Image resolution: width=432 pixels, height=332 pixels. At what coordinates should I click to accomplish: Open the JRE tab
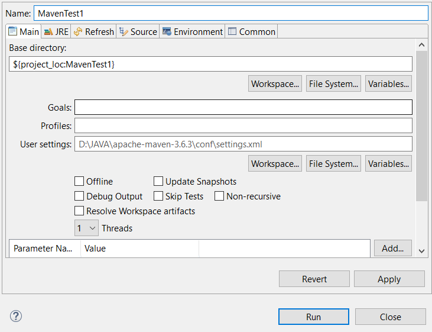tap(56, 31)
